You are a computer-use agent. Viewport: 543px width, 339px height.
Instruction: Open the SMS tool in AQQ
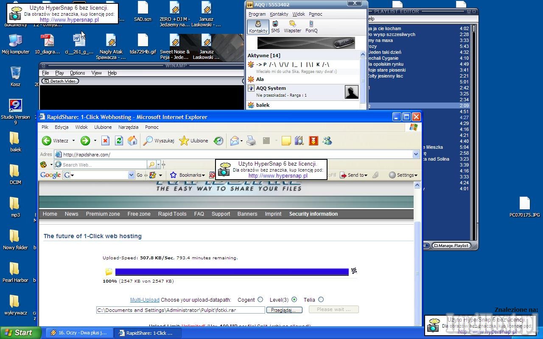275,27
